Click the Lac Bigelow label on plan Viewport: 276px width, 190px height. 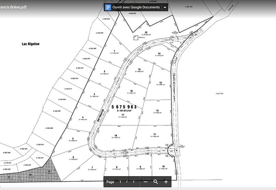30,44
